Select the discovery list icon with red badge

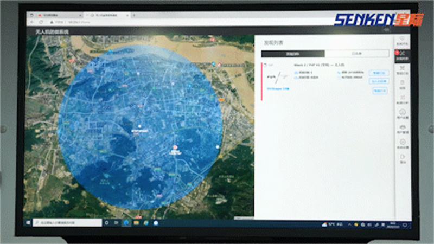401,55
